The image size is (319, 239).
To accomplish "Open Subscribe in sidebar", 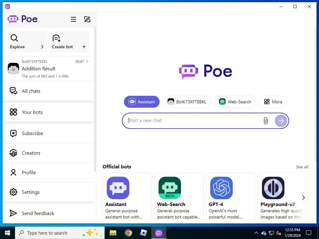I will [x=48, y=133].
